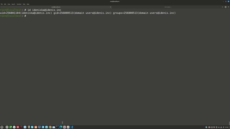Open Telegram paper-plane icon in the taskbar
This screenshot has width=230, height=129.
click(x=43, y=127)
